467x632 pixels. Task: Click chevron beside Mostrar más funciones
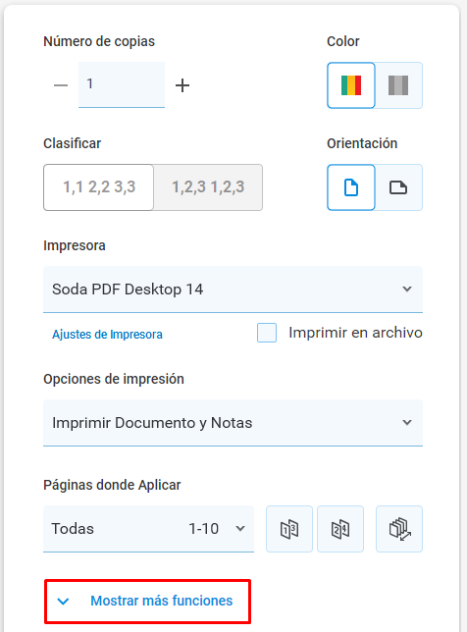[63, 602]
